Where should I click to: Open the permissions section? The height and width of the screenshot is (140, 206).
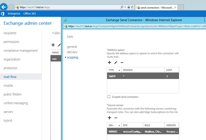11,42
